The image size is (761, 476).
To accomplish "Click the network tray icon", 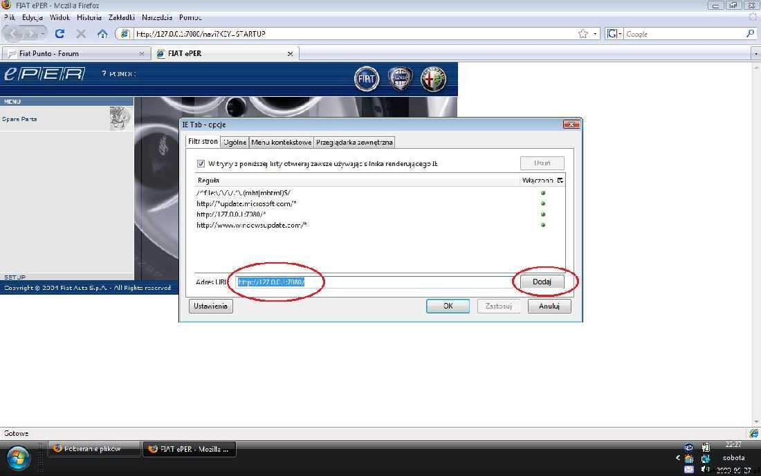I will 705,458.
